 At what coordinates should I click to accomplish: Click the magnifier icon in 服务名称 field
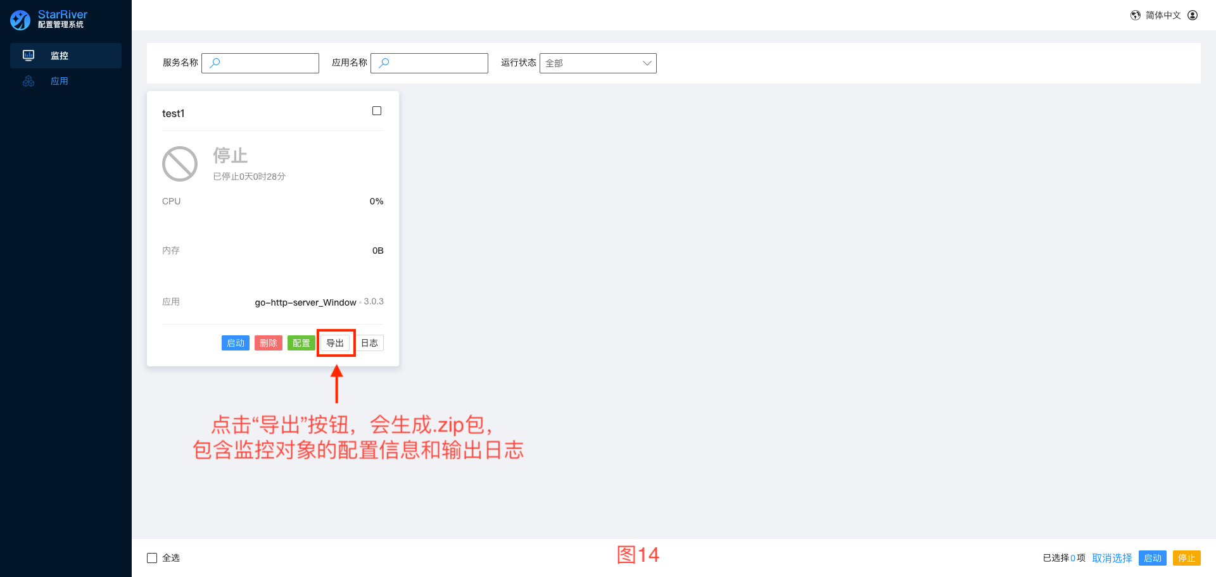click(x=215, y=63)
